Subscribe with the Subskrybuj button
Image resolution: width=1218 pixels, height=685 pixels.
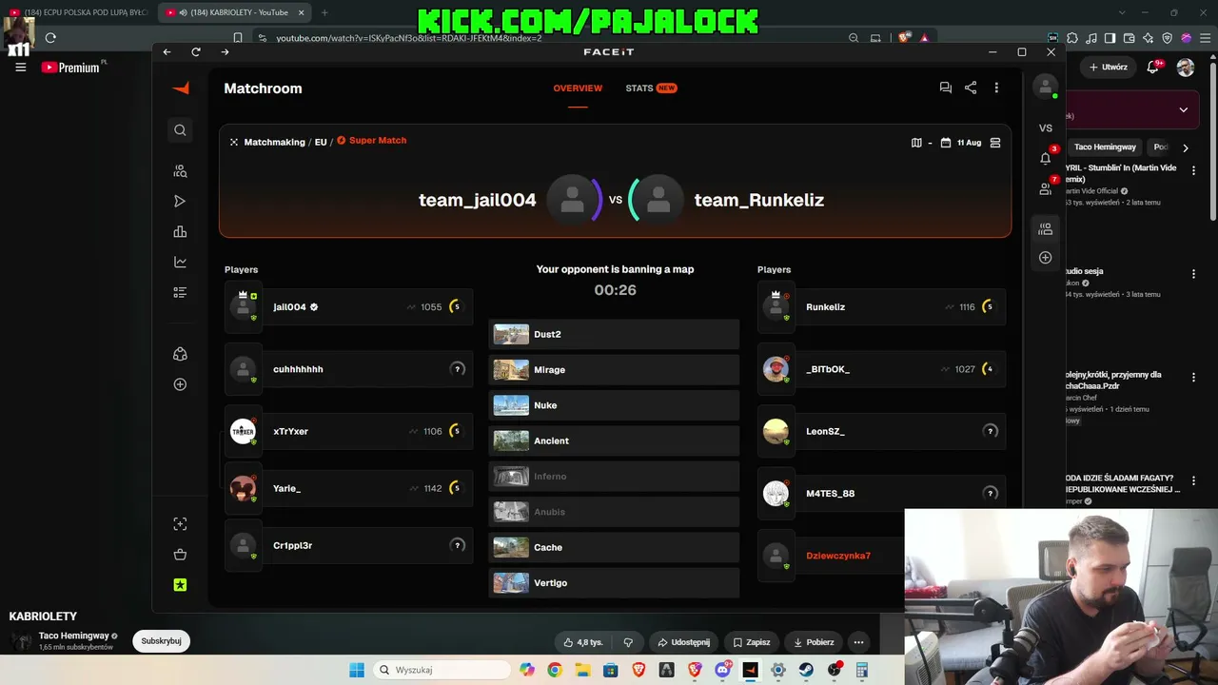(161, 641)
